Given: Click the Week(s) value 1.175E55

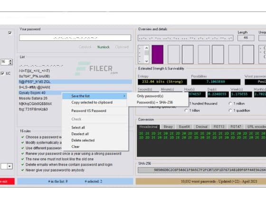Looking at the screenshot, I should click(241, 94).
